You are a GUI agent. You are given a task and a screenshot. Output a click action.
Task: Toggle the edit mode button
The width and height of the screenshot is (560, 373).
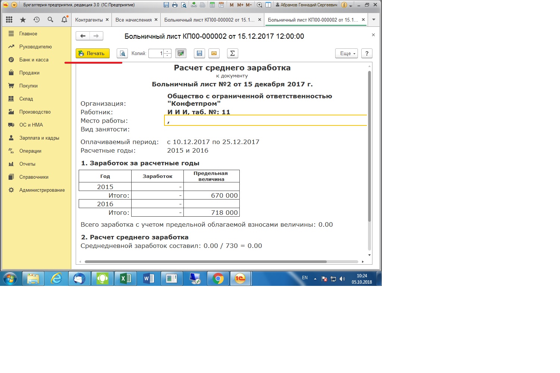click(181, 54)
